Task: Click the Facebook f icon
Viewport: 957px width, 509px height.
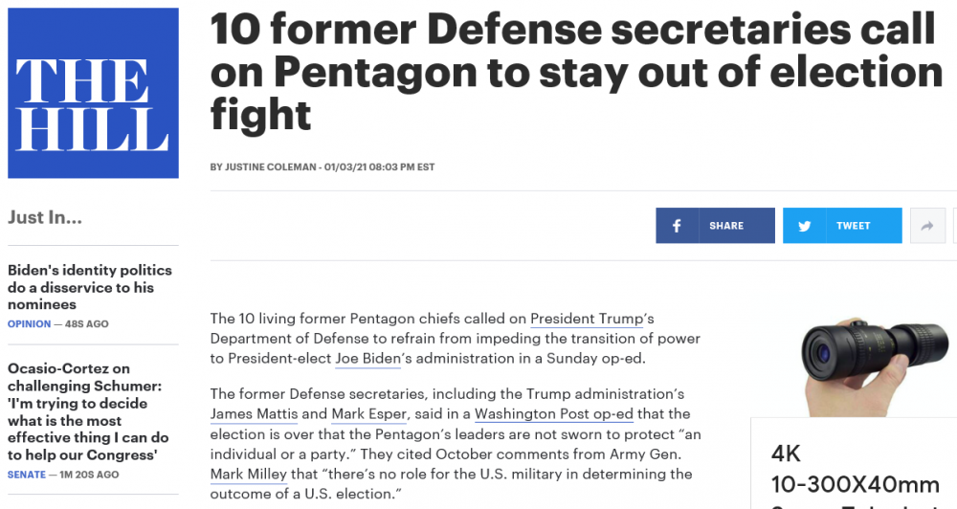Action: 678,226
